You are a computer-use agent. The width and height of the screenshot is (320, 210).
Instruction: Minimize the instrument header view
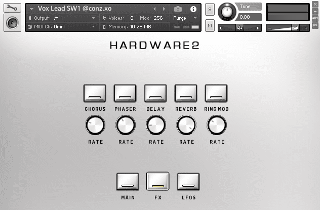pos(315,12)
